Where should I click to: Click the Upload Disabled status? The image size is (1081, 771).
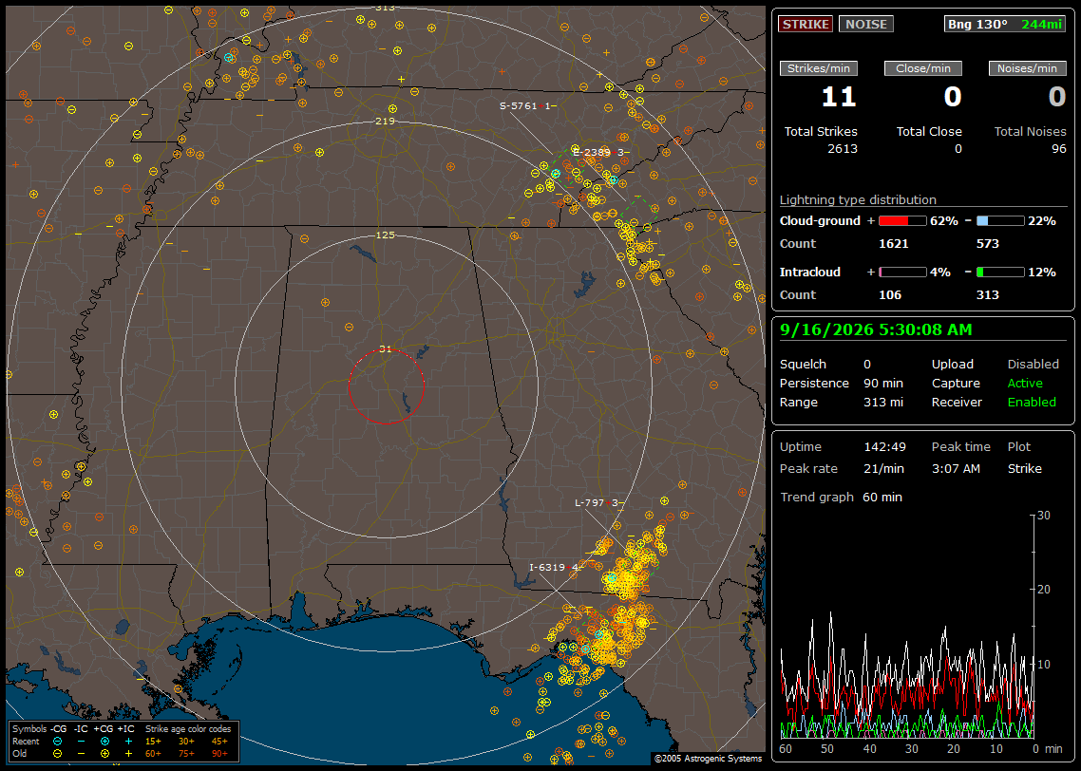pos(1033,364)
